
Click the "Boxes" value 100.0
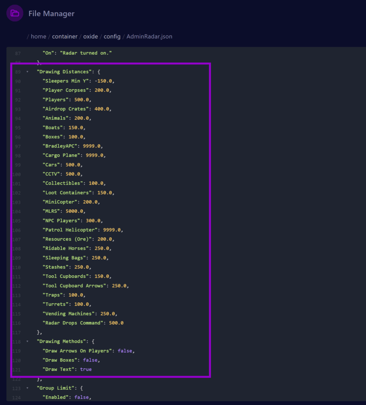click(76, 136)
